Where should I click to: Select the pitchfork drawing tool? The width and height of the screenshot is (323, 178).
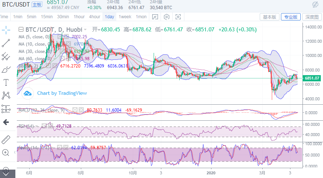[x=6, y=56]
